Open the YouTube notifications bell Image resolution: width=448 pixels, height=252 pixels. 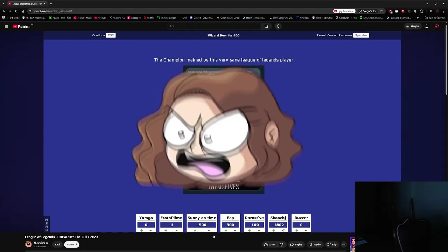pos(427,26)
